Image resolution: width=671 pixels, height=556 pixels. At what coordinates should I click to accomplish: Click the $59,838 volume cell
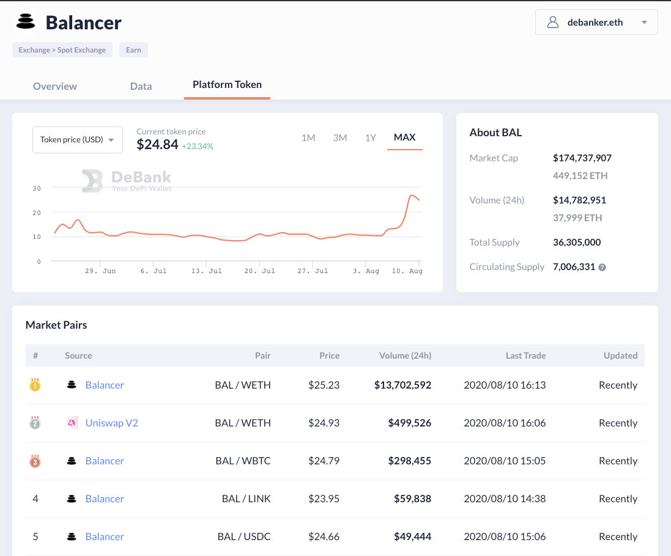click(412, 499)
